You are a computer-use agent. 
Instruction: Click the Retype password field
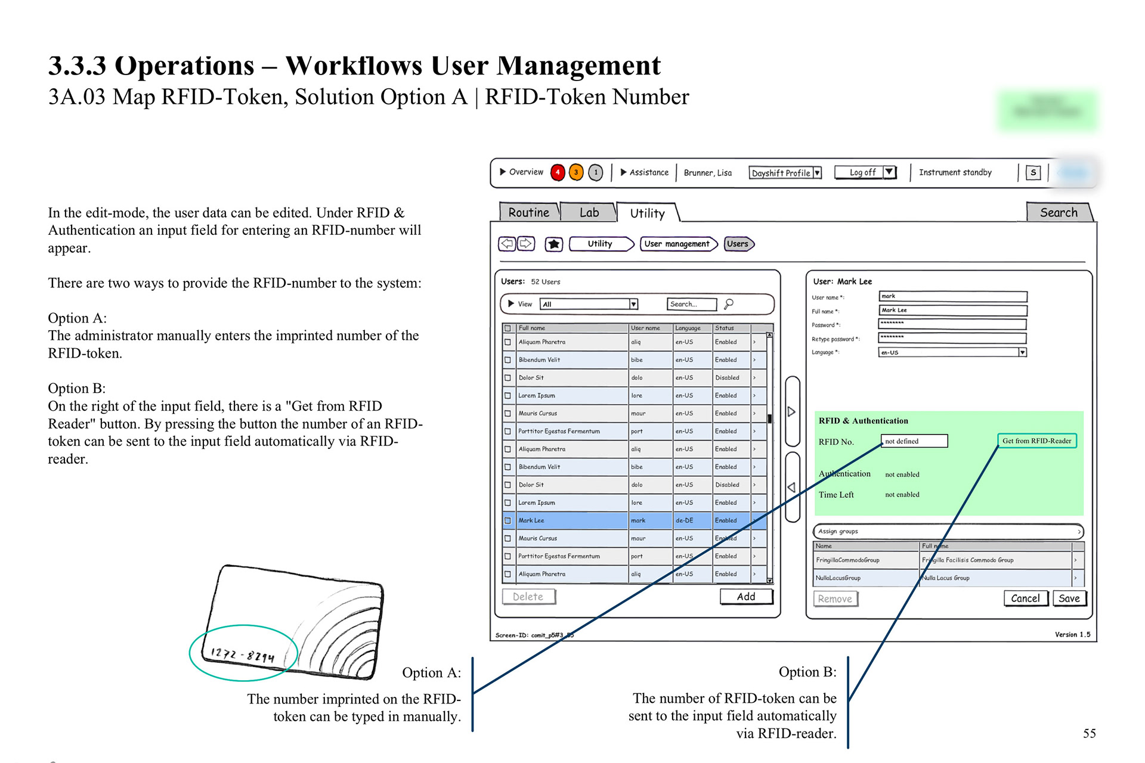[x=952, y=338]
